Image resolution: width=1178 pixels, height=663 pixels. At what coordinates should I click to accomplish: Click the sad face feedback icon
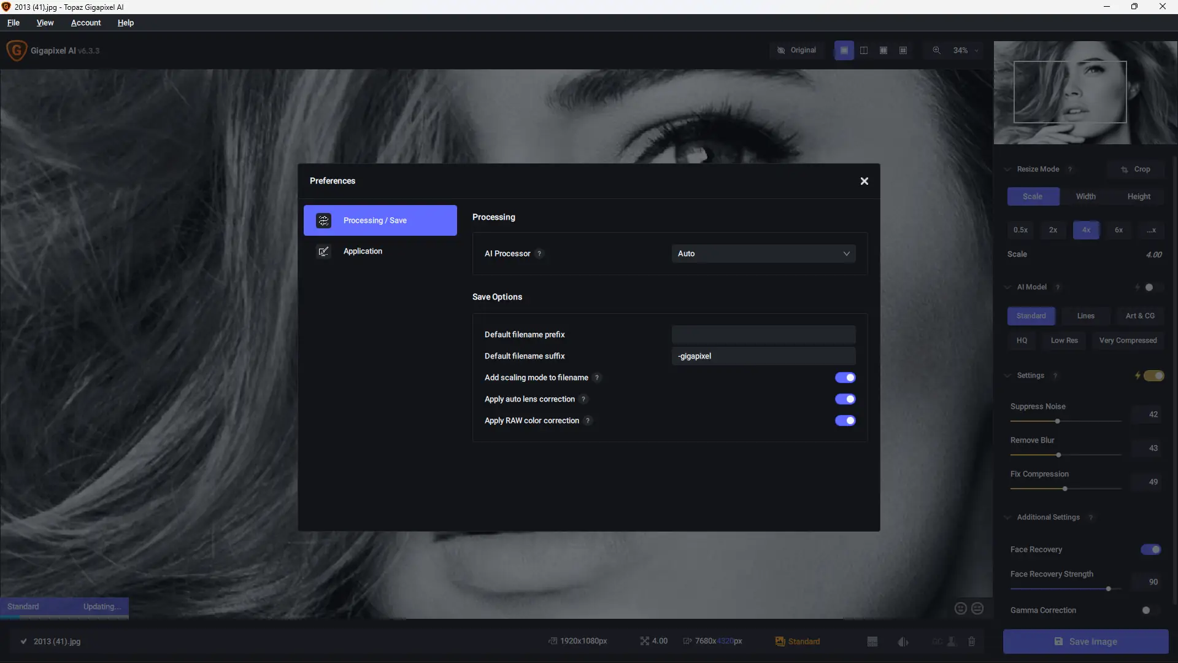coord(977,608)
